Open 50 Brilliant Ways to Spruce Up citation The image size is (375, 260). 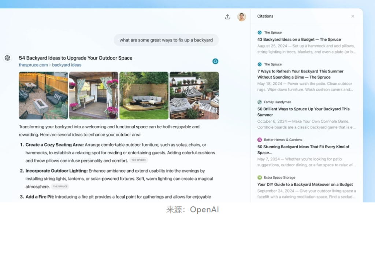[x=303, y=112]
